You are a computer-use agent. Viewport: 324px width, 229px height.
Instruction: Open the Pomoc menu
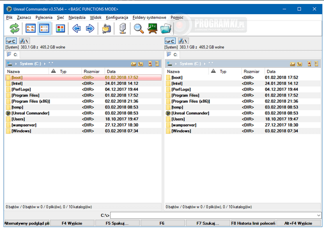click(x=177, y=18)
